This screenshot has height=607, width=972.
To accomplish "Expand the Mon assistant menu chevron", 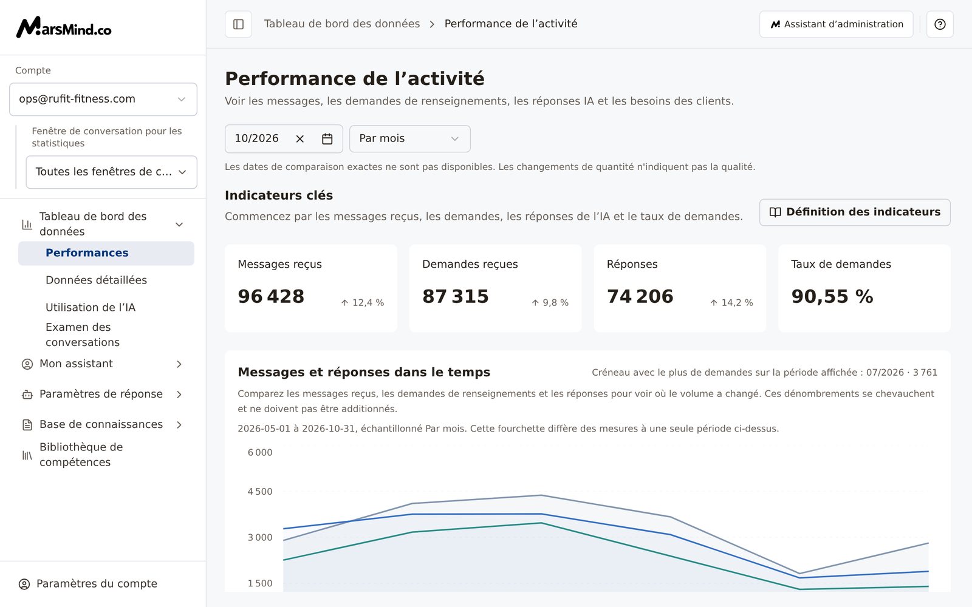I will [179, 364].
